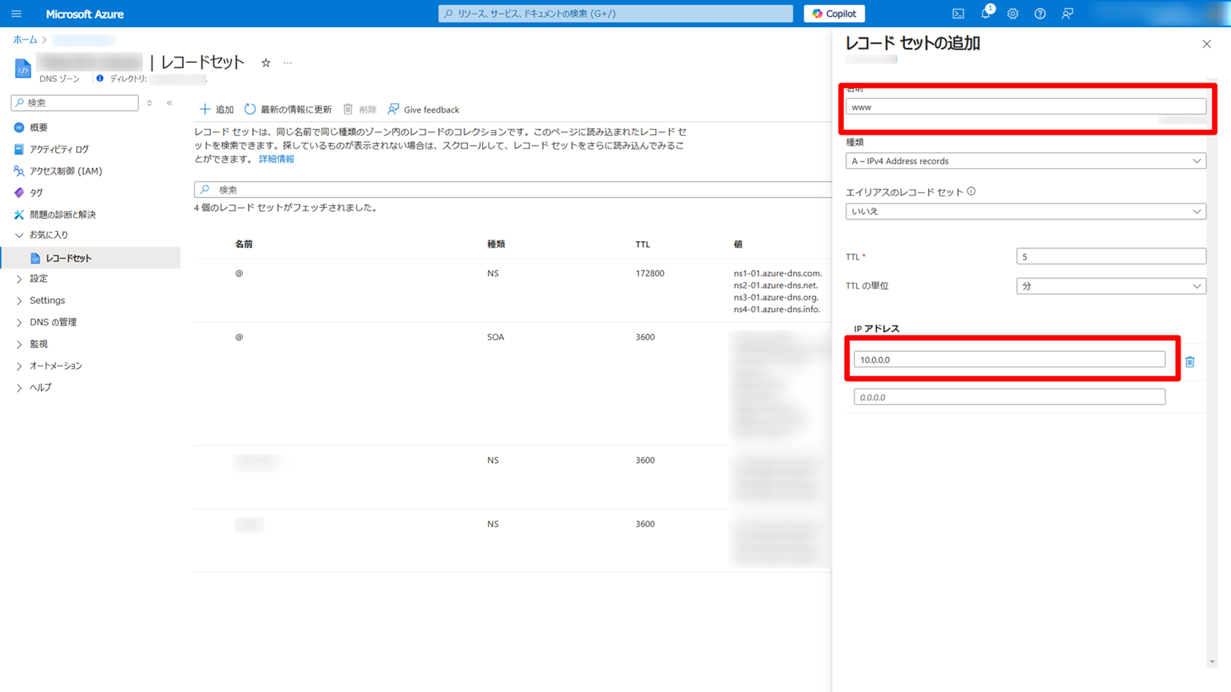1231x692 pixels.
Task: Click the 追加 button in toolbar
Action: click(x=217, y=110)
